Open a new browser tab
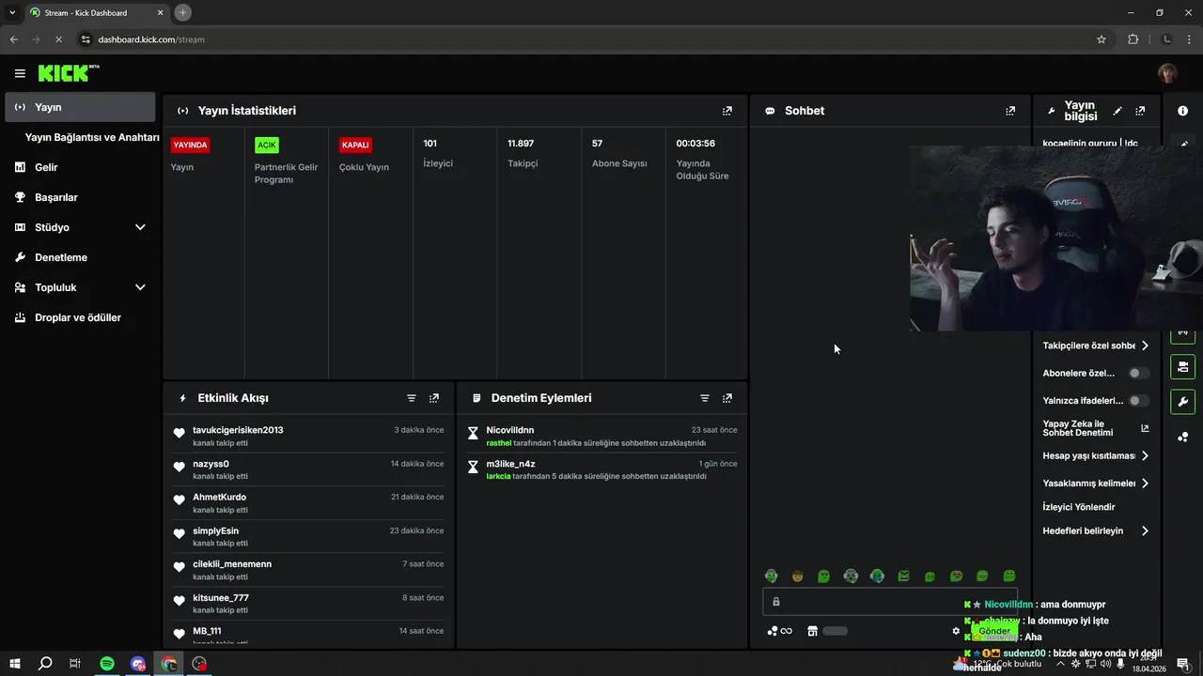The image size is (1203, 676). click(182, 12)
